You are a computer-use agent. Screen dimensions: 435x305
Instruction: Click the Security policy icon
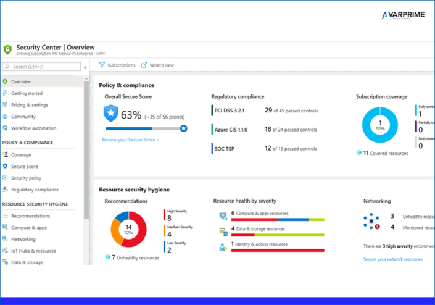(x=5, y=178)
